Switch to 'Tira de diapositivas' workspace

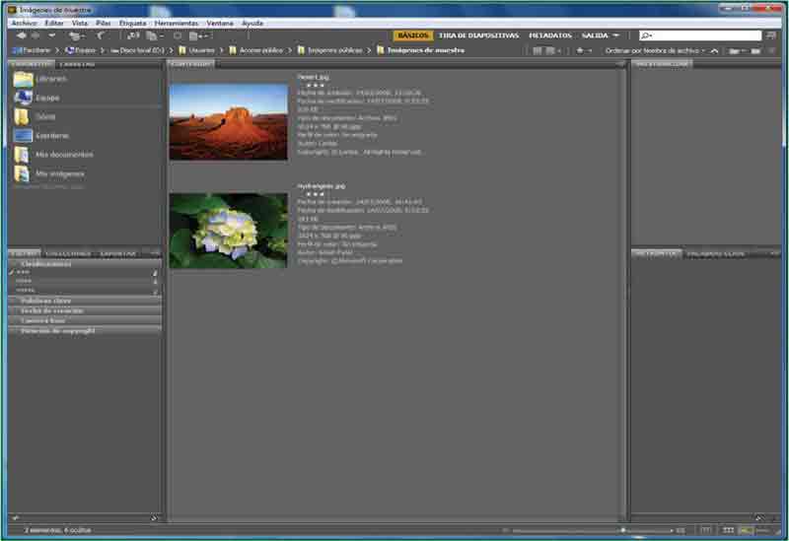480,35
